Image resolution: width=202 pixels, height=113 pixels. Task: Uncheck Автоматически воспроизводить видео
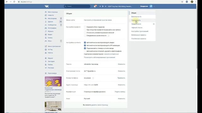[x=85, y=43]
